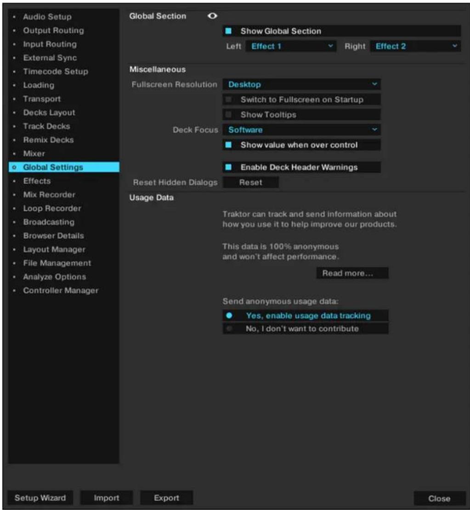Viewport: 470px width, 510px height.
Task: Launch the Setup Wizard
Action: pos(40,498)
